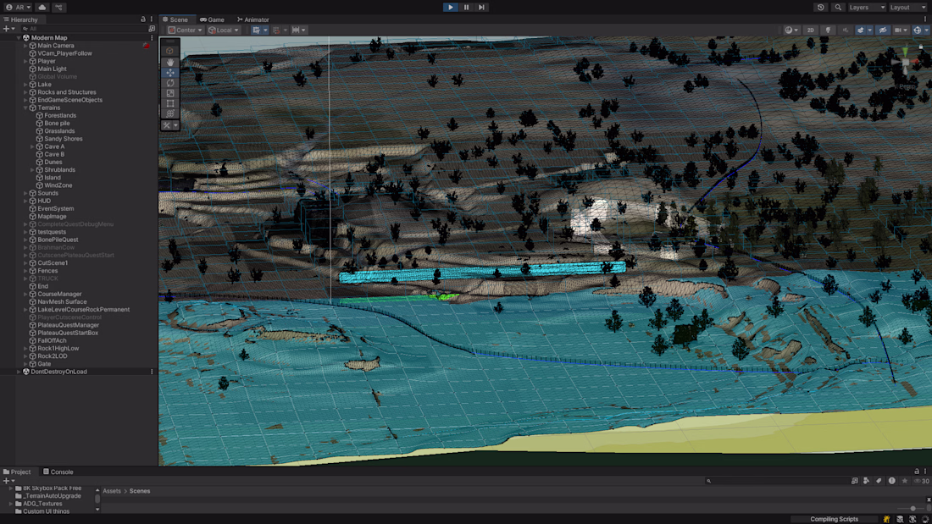The height and width of the screenshot is (524, 932).
Task: Click the scene orientation gizmo
Action: coord(905,61)
